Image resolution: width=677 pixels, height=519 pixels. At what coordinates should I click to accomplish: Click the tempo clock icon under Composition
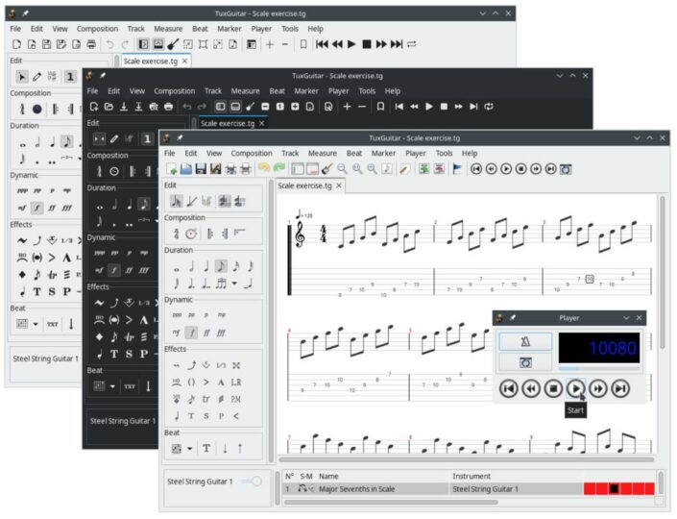190,234
